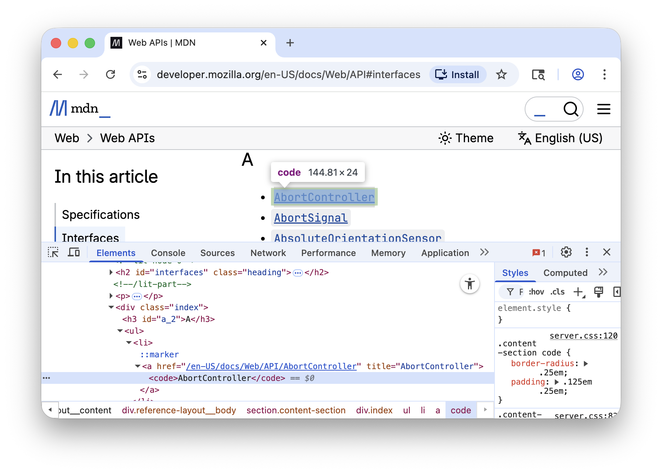
Task: Select div.index in the breadcrumb bar
Action: pos(374,410)
